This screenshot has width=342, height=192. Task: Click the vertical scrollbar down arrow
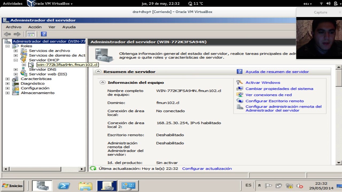tap(339, 162)
